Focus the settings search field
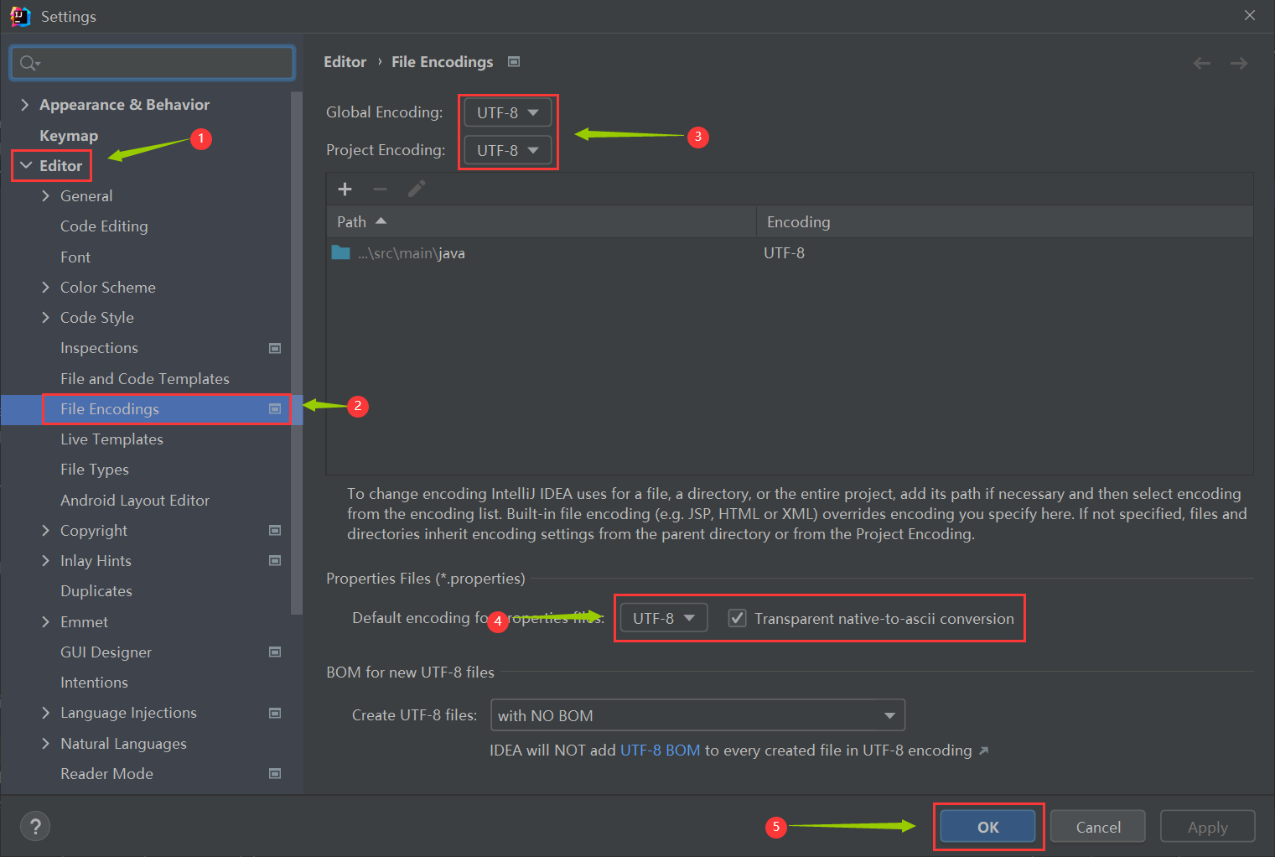1275x857 pixels. tap(153, 63)
